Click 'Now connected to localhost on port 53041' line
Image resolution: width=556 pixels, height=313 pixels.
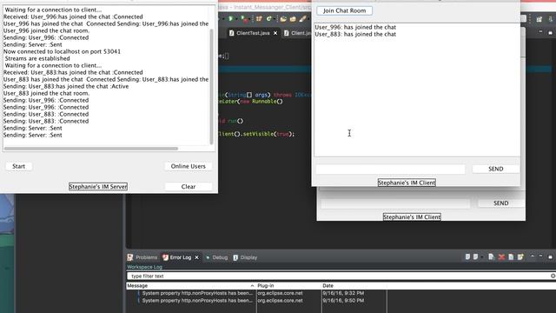click(62, 51)
